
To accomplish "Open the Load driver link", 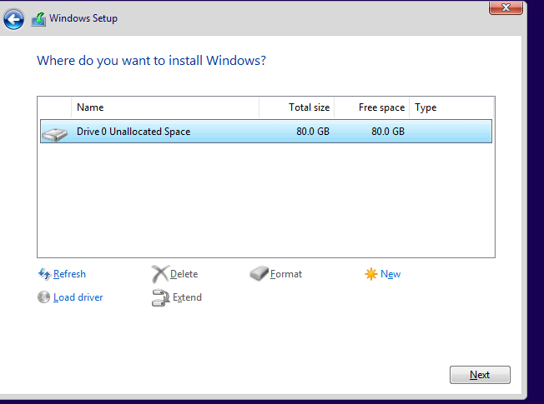I will coord(78,297).
